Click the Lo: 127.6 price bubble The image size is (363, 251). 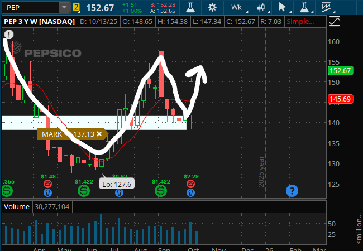(x=117, y=184)
